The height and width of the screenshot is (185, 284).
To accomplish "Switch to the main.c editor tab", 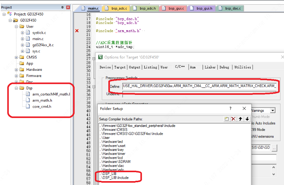I will (x=91, y=9).
